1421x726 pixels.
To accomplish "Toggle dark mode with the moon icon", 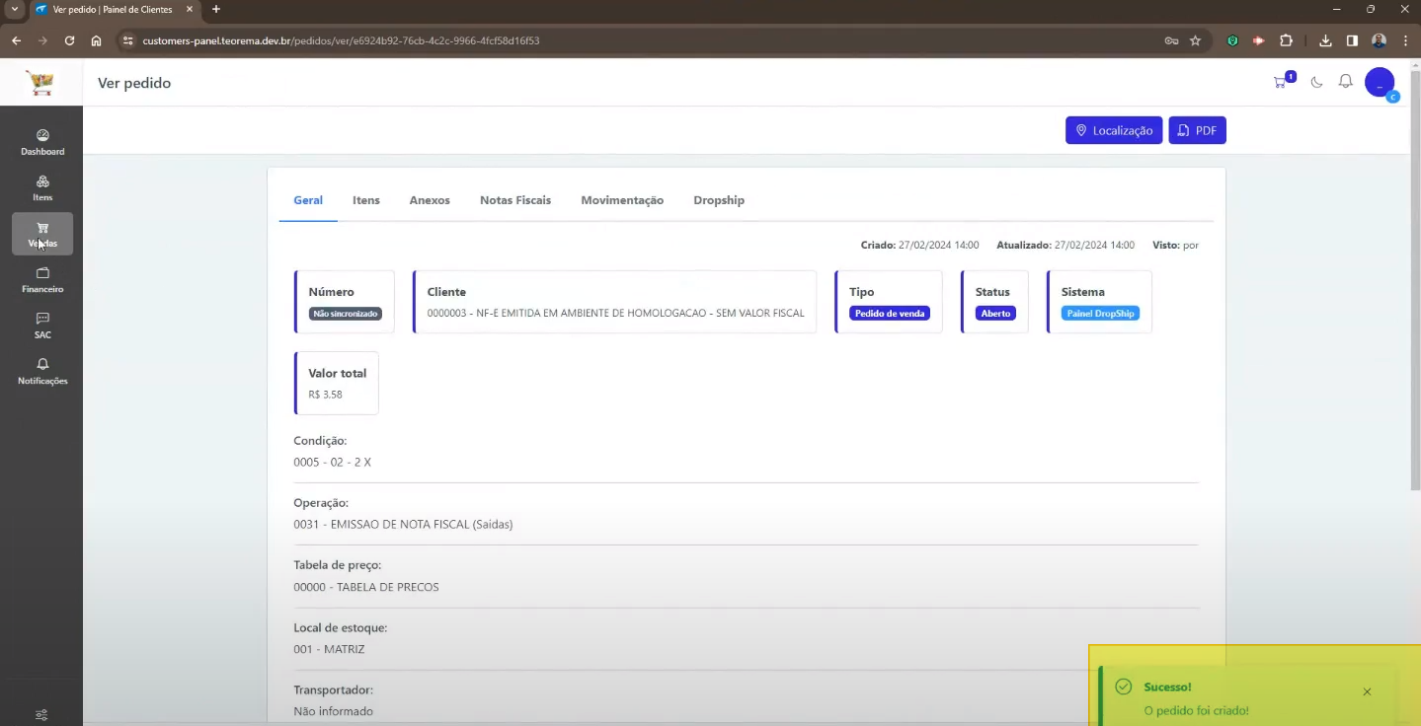I will point(1316,82).
